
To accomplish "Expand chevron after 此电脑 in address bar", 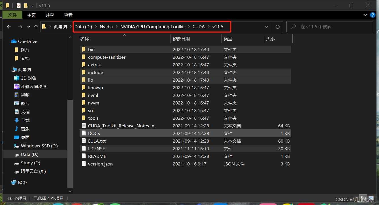I will pos(70,27).
